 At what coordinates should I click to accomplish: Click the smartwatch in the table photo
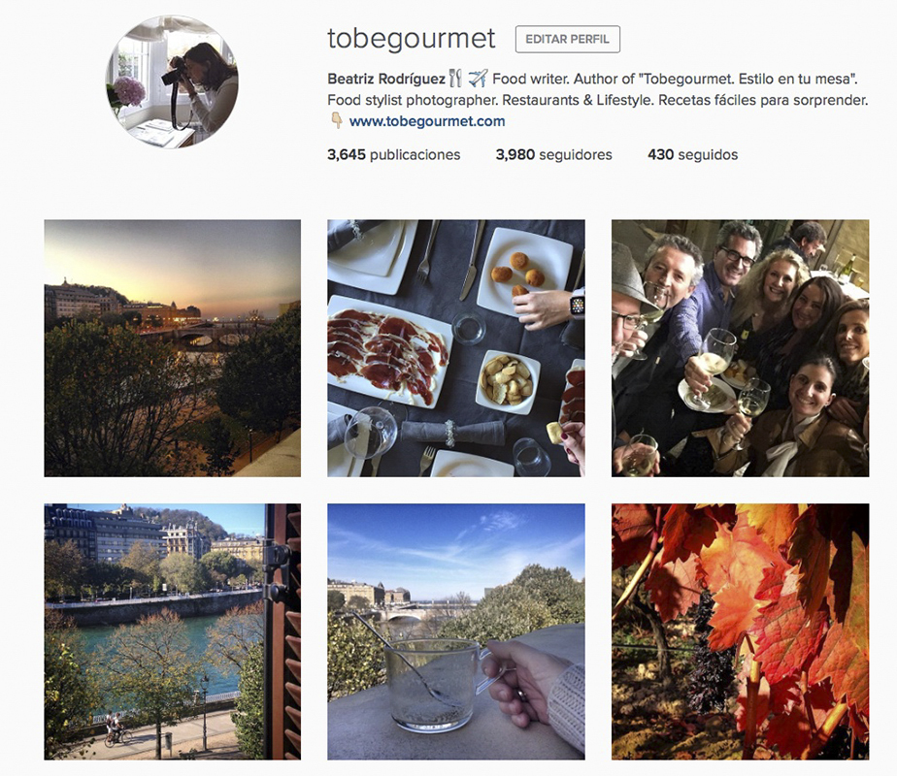click(x=578, y=306)
